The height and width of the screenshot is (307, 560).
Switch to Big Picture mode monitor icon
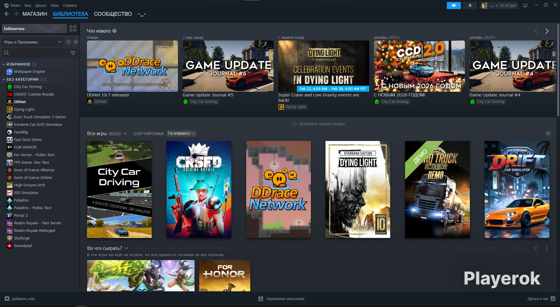click(x=525, y=6)
